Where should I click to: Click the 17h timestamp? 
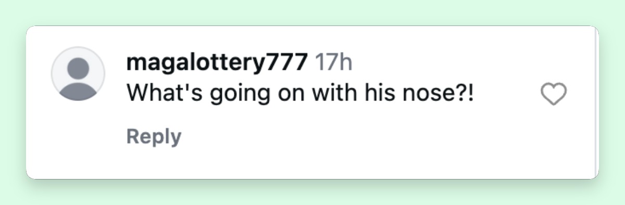tap(334, 63)
